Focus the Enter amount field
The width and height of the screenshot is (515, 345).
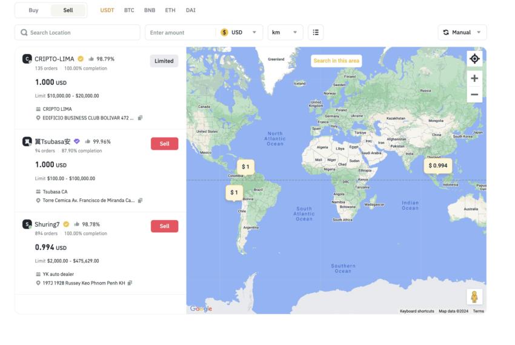coord(181,32)
